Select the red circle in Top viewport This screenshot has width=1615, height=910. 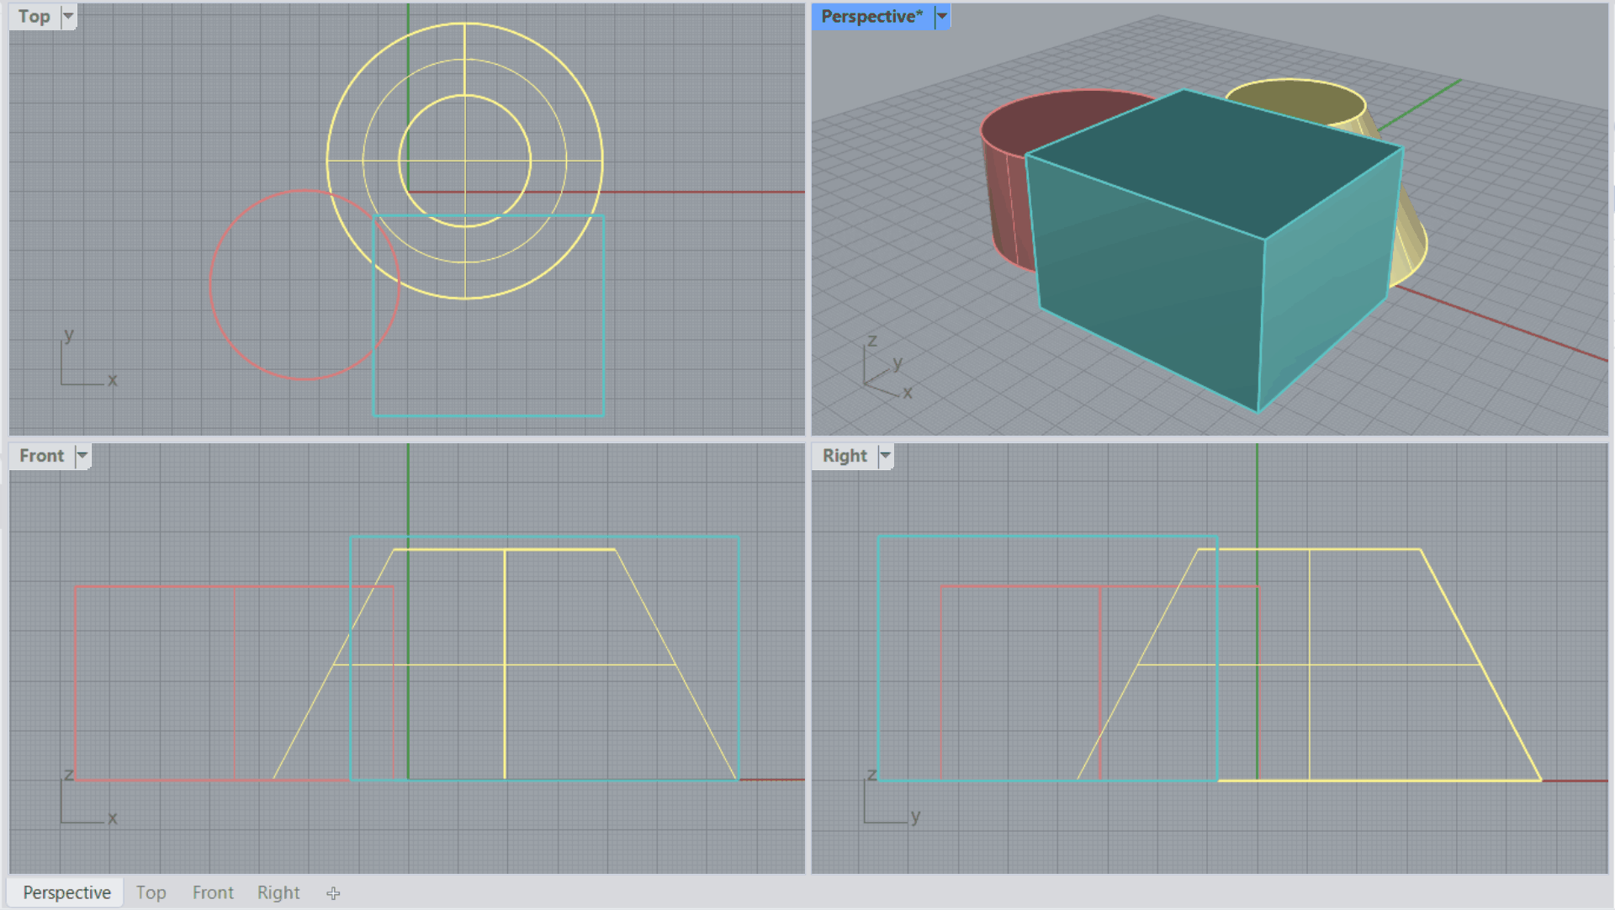click(210, 286)
